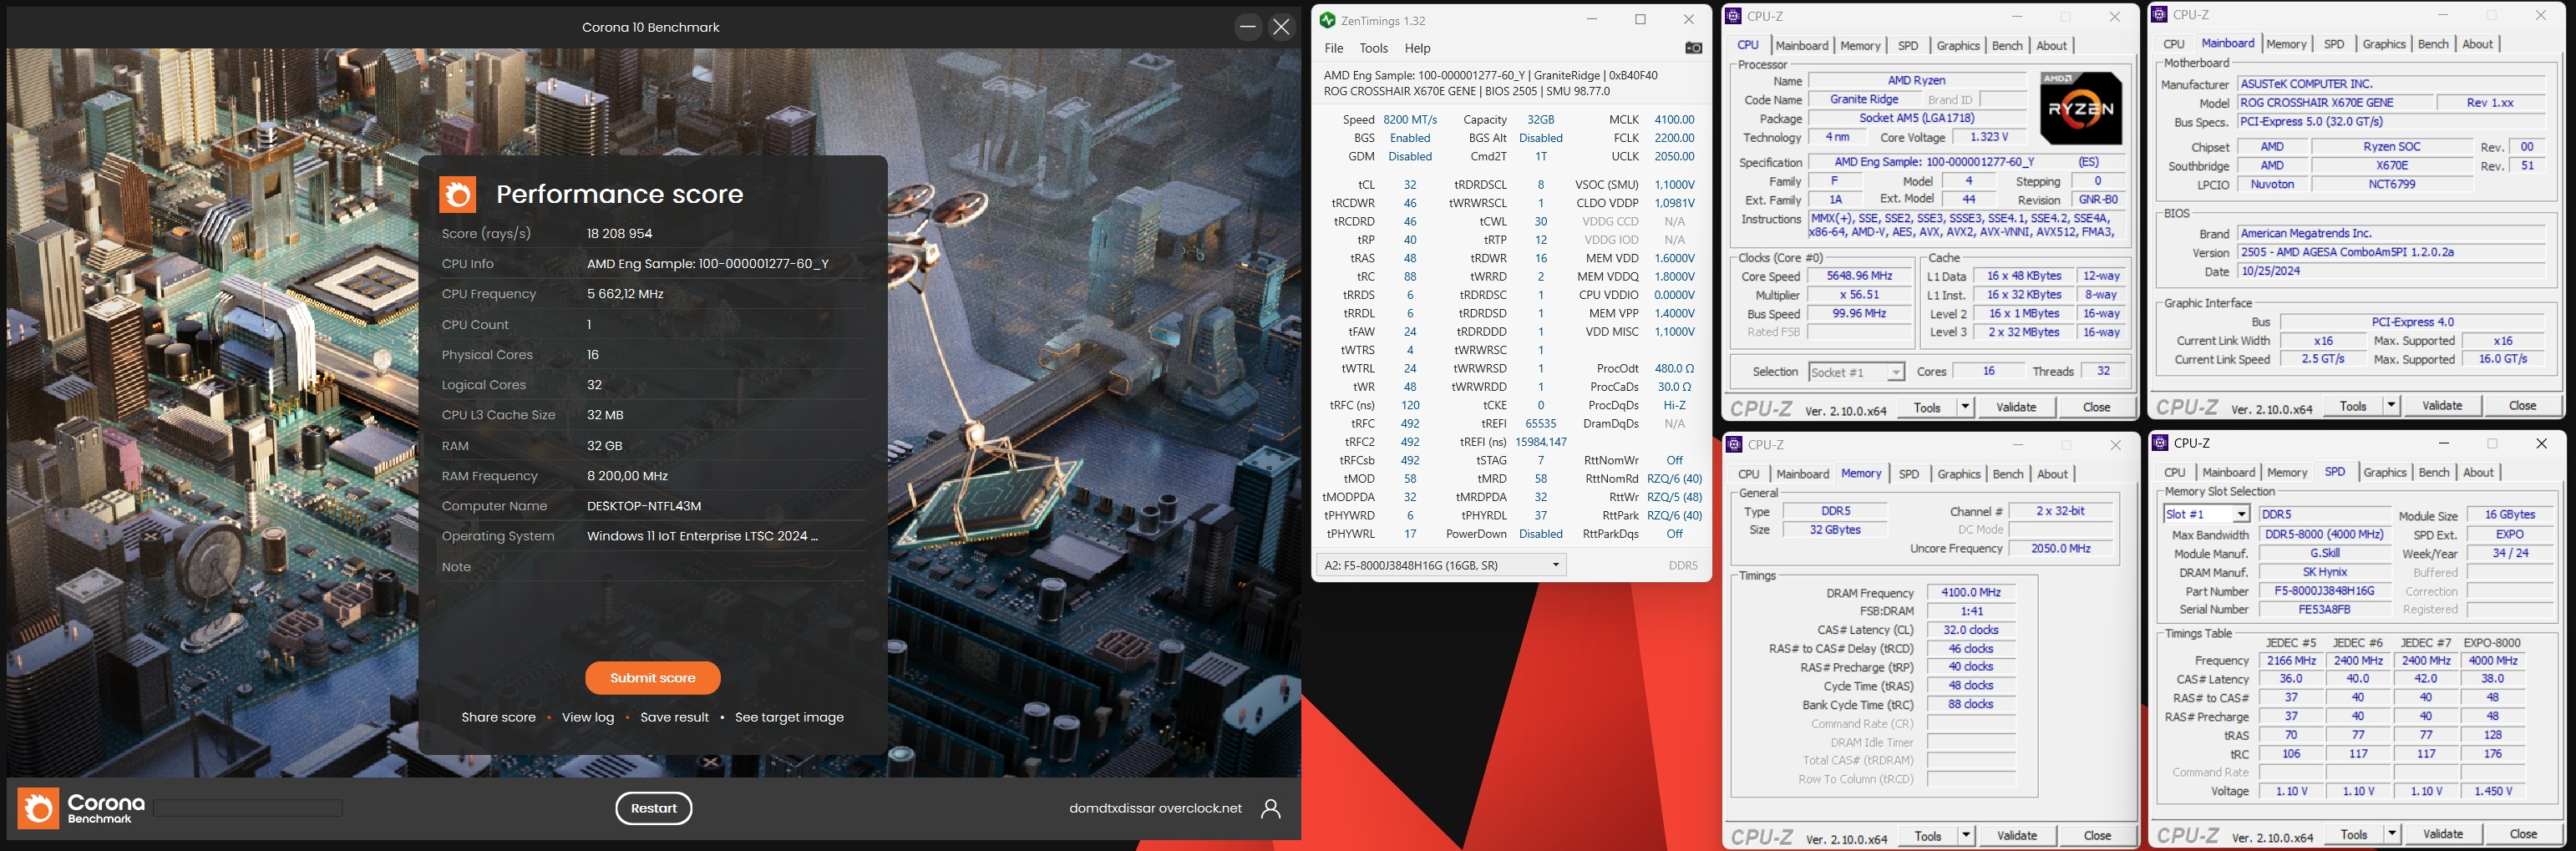Image resolution: width=2576 pixels, height=851 pixels.
Task: Minimize the Corona 10 Benchmark window
Action: pos(1247,27)
